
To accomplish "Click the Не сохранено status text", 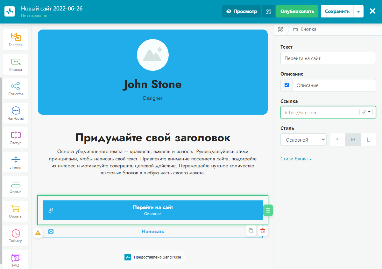I will [34, 16].
